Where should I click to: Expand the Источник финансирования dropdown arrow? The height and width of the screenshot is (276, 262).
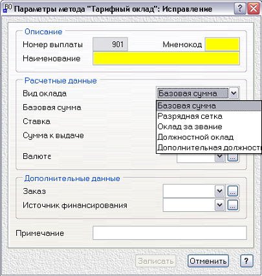coord(220,205)
